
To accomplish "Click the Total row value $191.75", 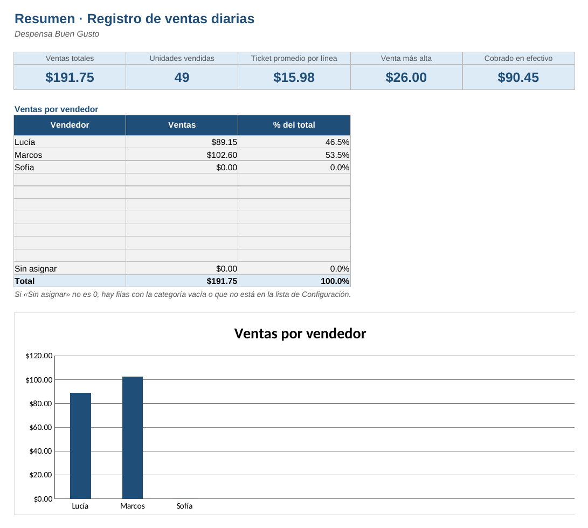I will coord(182,281).
